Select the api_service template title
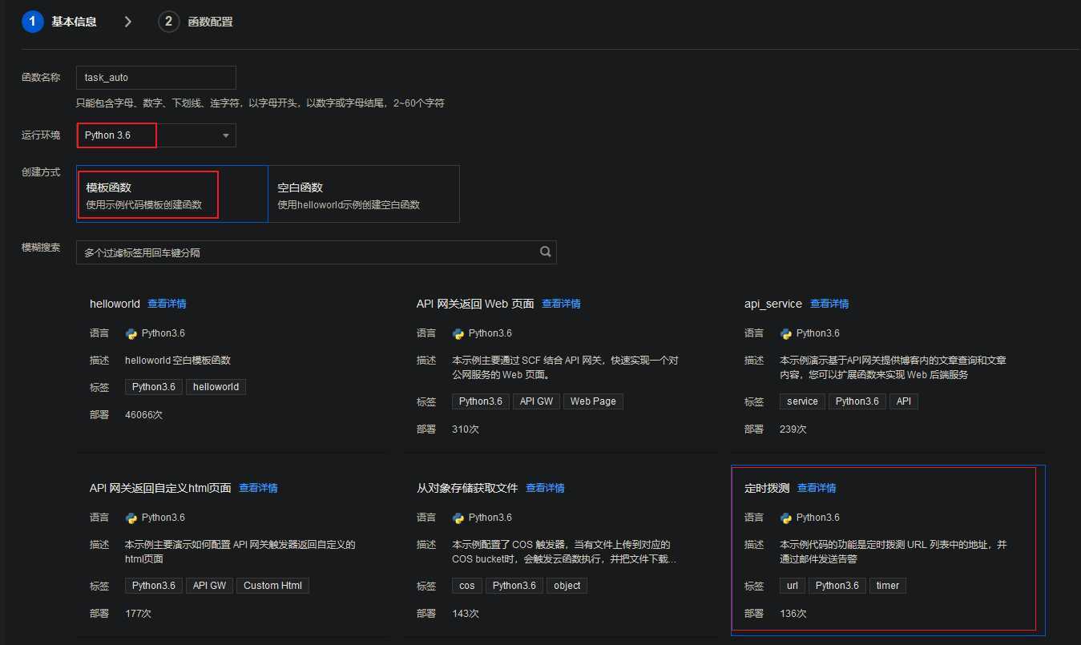1081x645 pixels. coord(773,304)
